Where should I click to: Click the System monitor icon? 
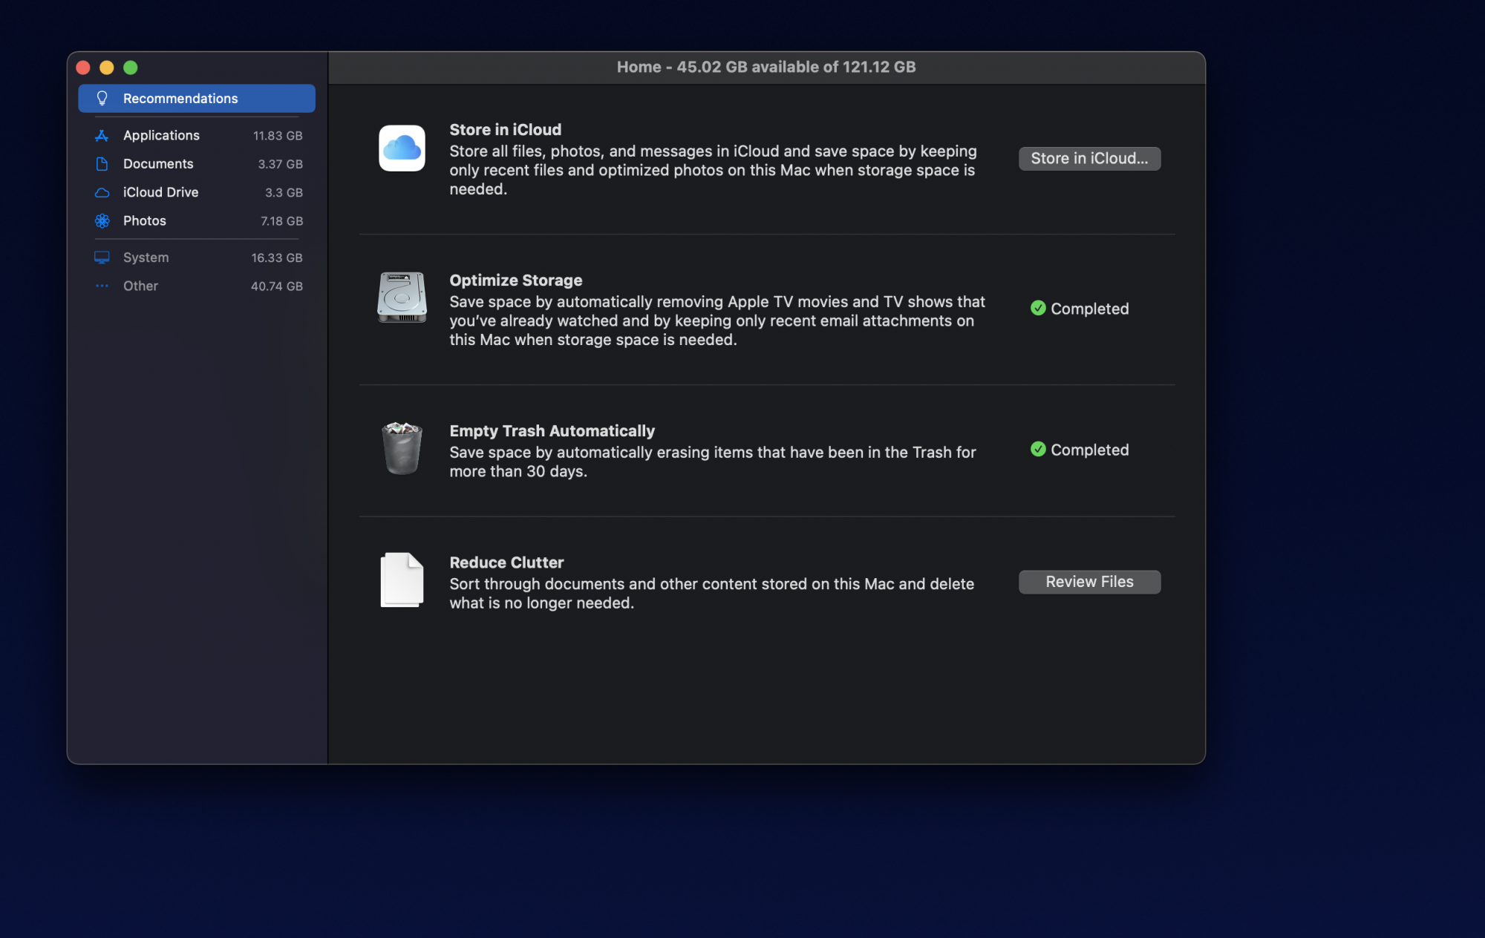(102, 258)
